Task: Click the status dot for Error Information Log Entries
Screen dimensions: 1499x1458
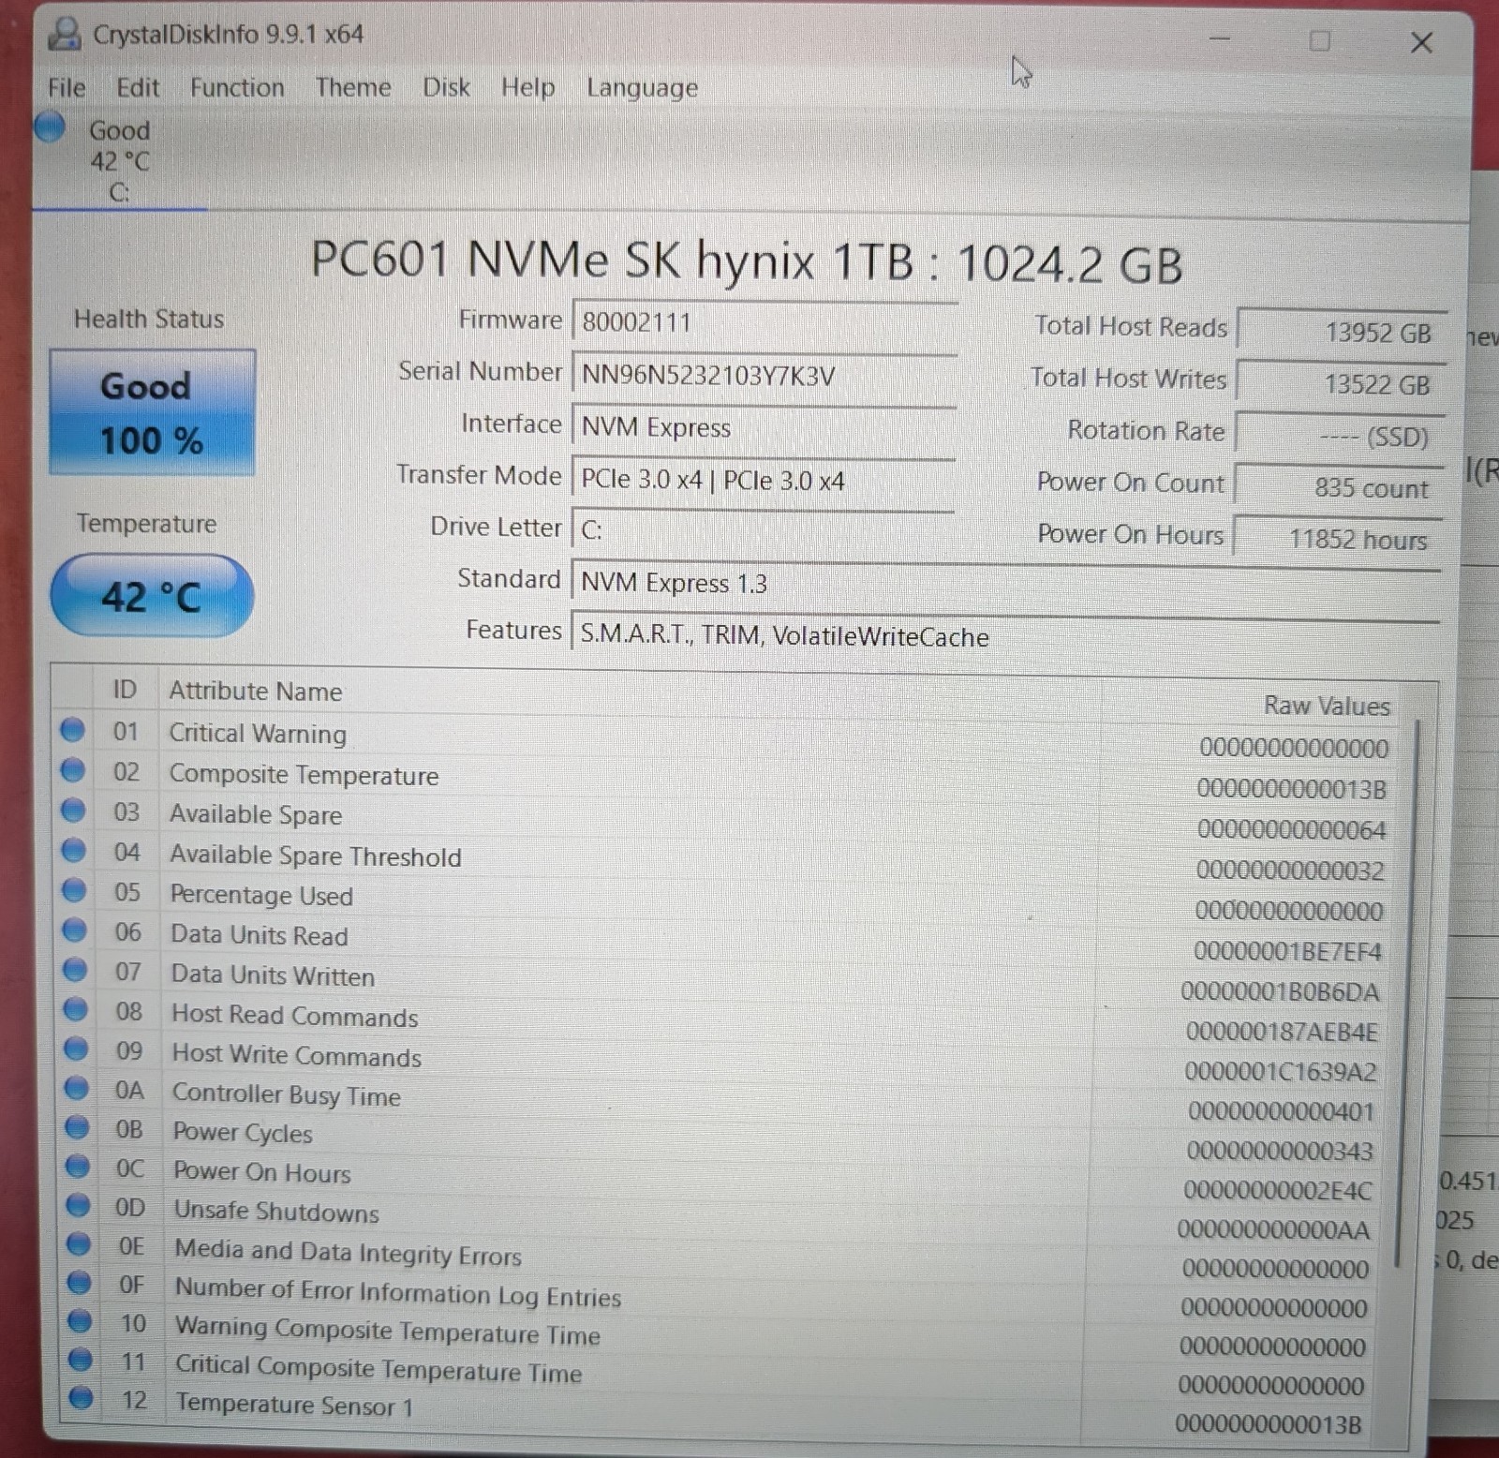Action: (79, 1282)
